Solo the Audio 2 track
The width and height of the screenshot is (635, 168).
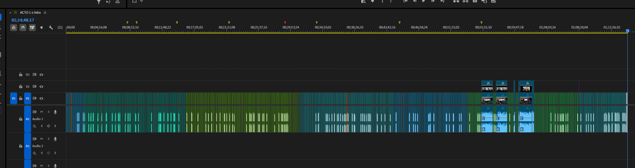tap(49, 139)
